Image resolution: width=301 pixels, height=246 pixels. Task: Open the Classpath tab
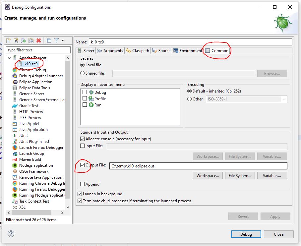138,51
